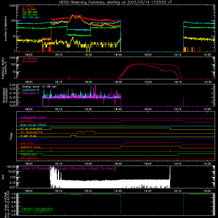Click the SC_IN_SUNLIGHT flag label

coord(31,129)
